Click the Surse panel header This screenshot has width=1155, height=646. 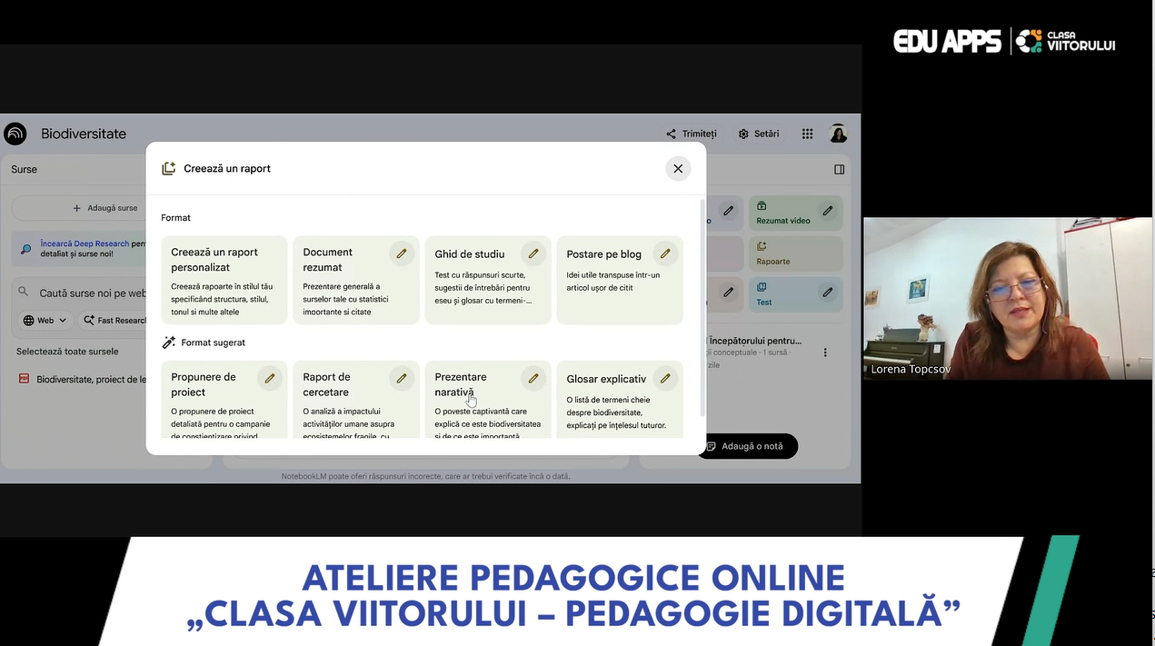(25, 169)
